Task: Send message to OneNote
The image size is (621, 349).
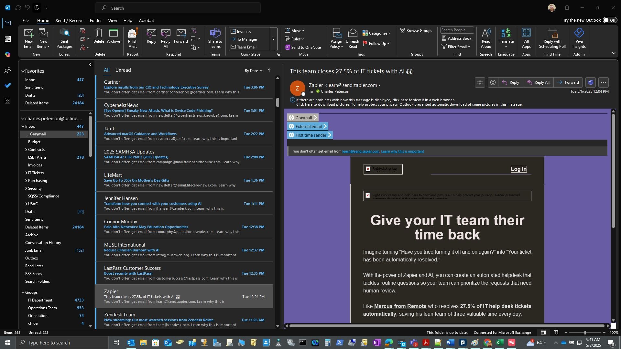Action: 303,47
